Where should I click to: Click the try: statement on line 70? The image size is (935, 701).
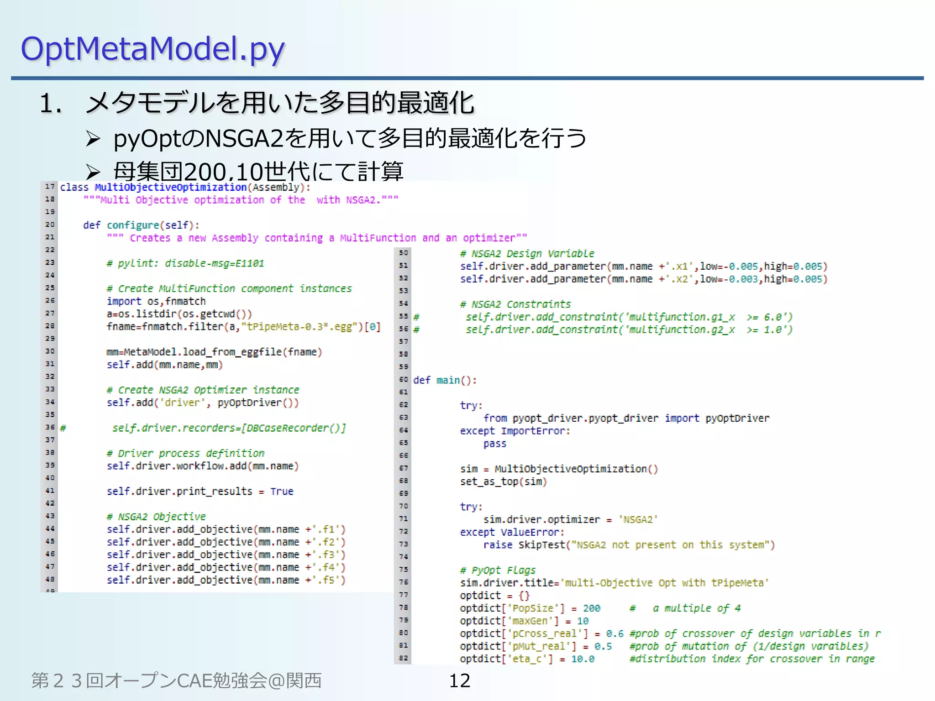471,507
